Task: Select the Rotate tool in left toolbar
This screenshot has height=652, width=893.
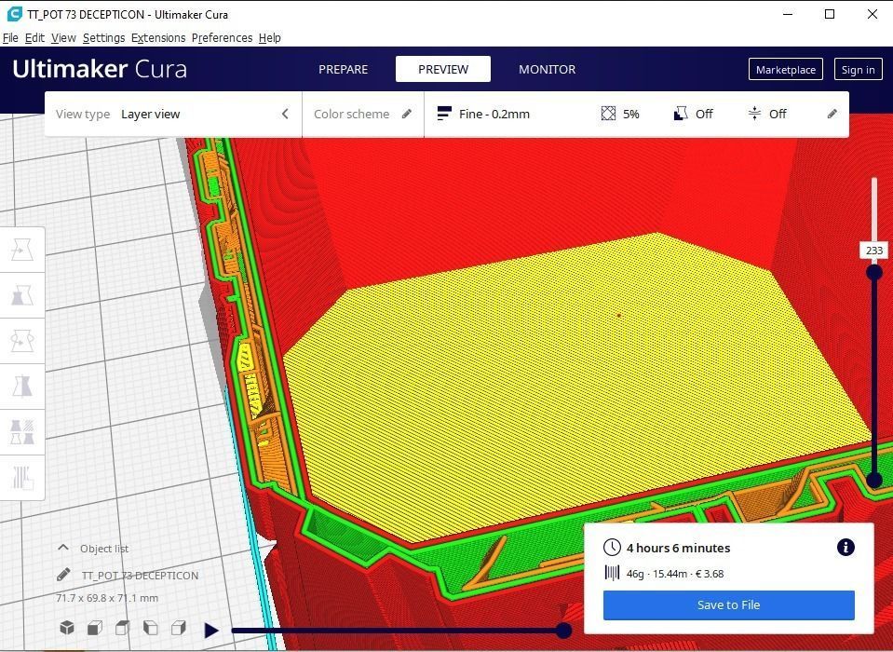Action: pos(22,341)
